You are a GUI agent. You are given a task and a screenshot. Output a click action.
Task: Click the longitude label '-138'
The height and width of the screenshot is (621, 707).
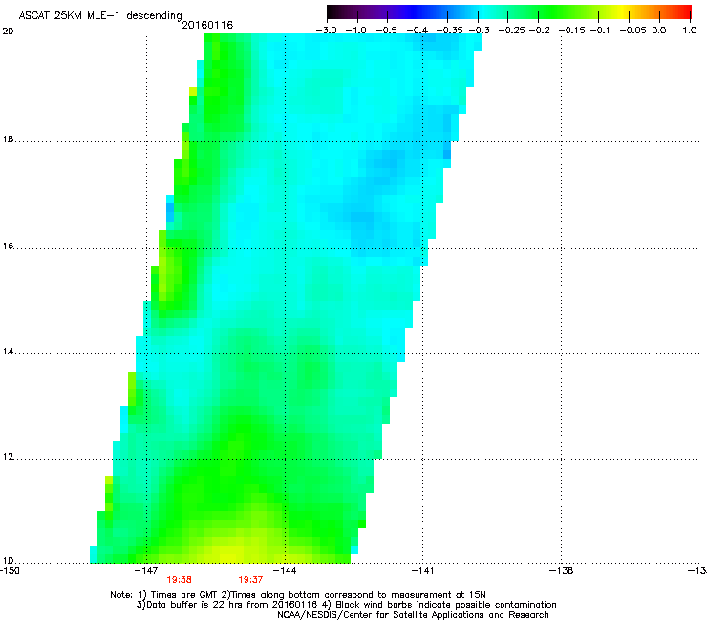(x=561, y=571)
